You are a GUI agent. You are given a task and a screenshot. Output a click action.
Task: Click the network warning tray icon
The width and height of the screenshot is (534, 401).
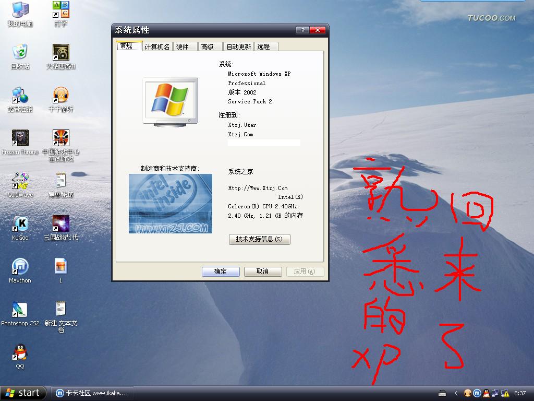pyautogui.click(x=505, y=393)
